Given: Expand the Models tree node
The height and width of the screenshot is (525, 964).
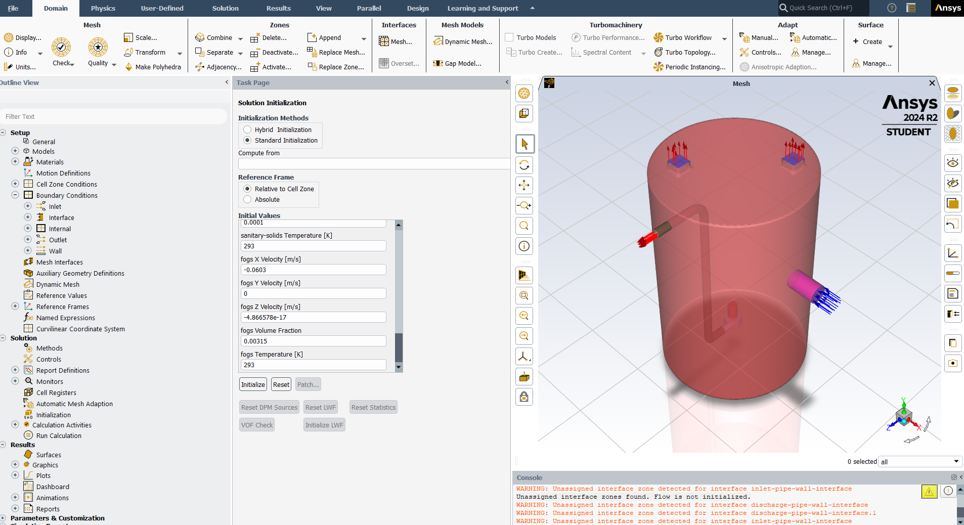Looking at the screenshot, I should (x=15, y=151).
